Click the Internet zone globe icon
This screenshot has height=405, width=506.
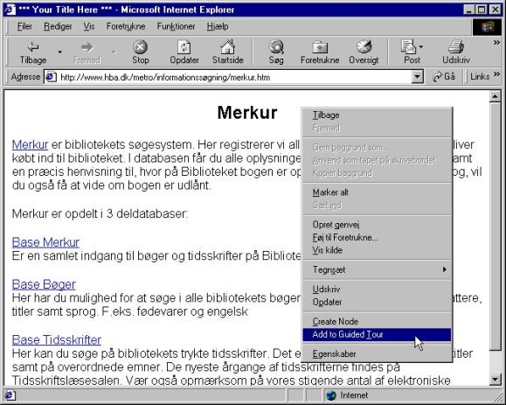[331, 395]
